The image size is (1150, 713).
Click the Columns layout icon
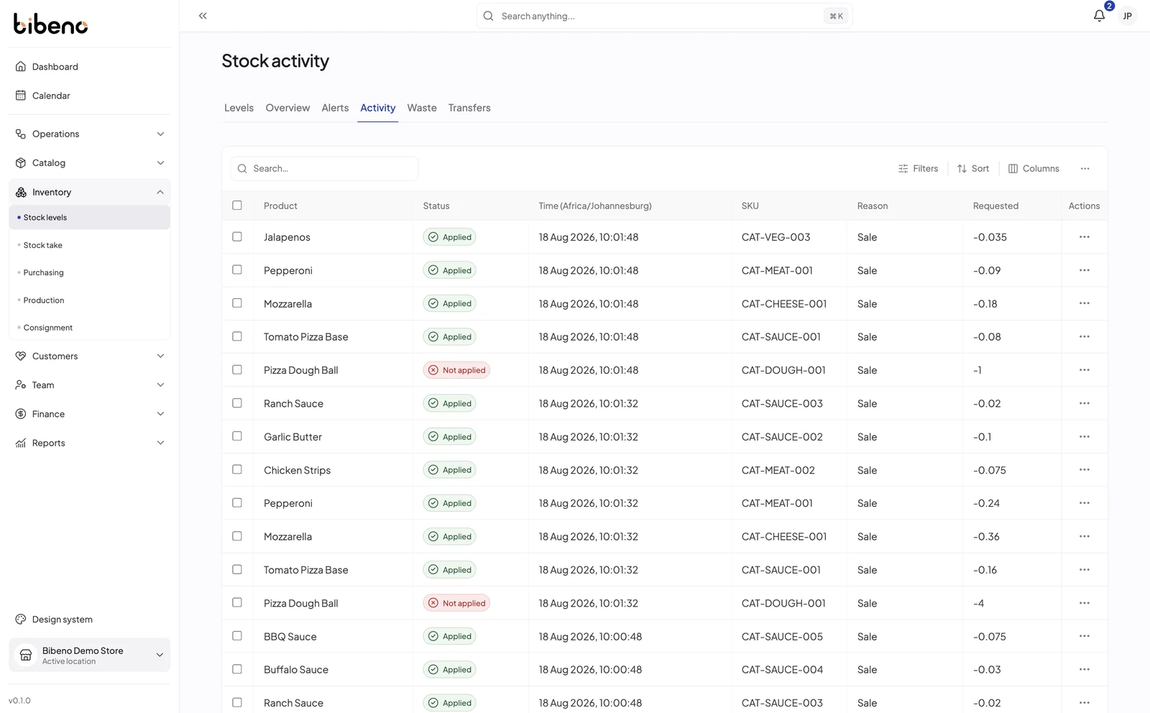(x=1013, y=168)
